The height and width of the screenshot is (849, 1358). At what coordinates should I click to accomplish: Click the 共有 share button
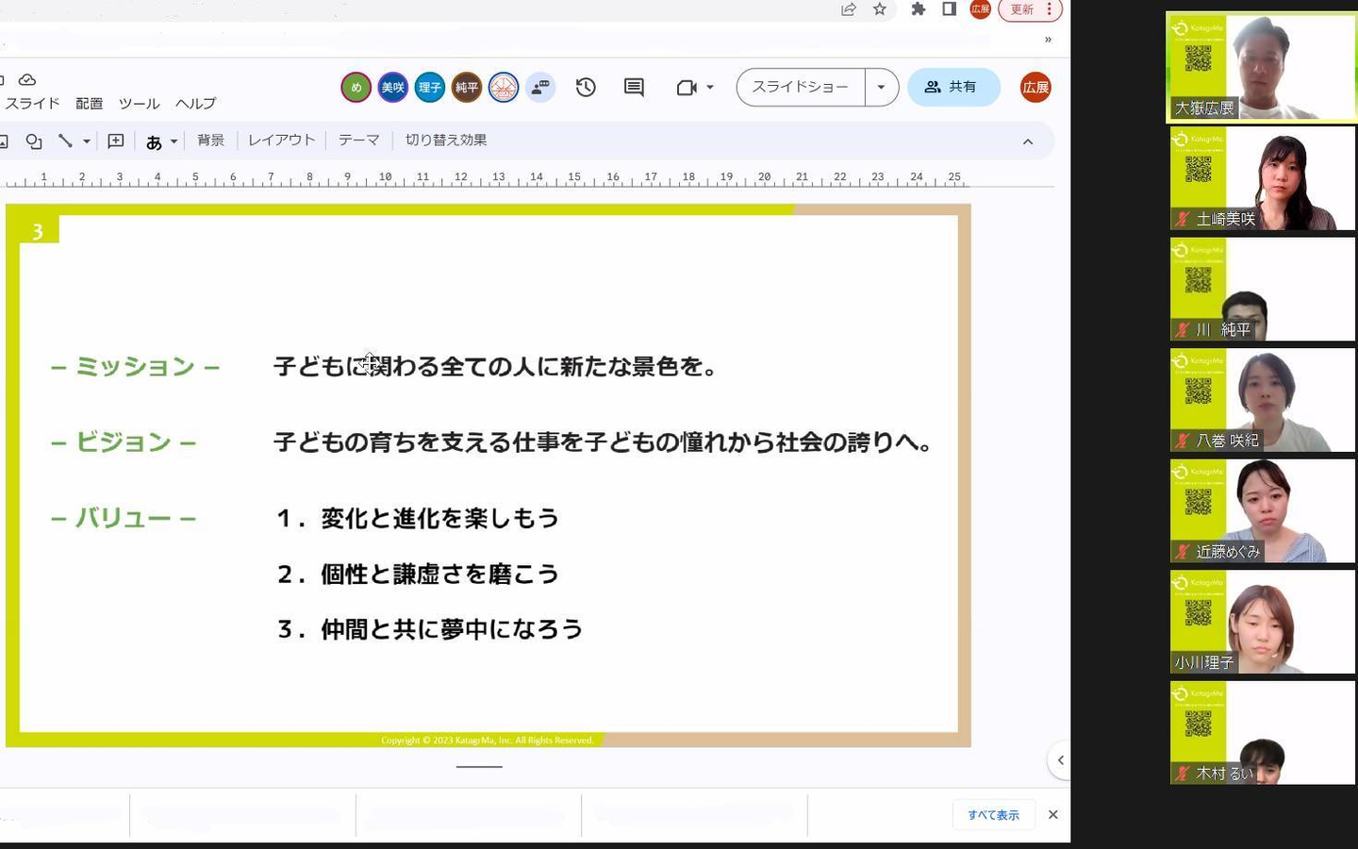953,87
